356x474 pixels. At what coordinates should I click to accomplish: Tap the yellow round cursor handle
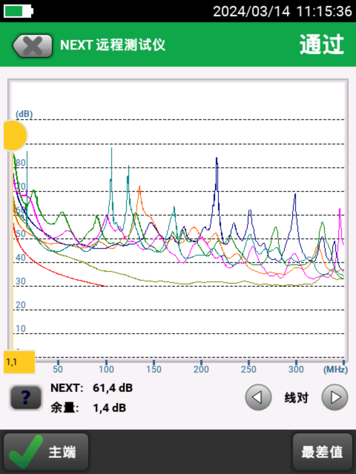point(15,136)
